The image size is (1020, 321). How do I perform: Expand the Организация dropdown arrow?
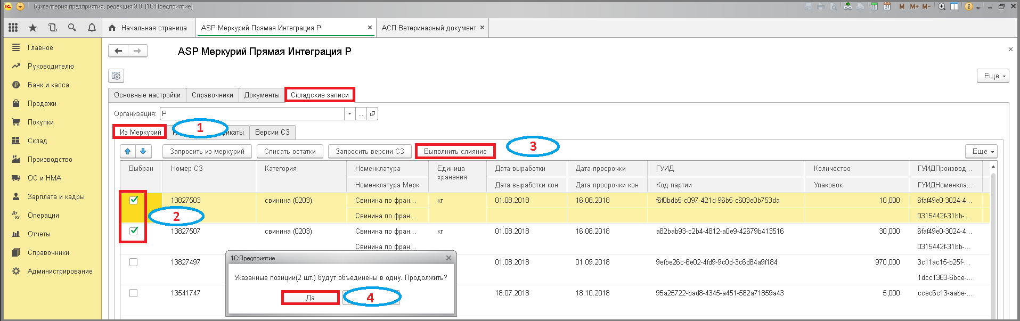coord(349,113)
